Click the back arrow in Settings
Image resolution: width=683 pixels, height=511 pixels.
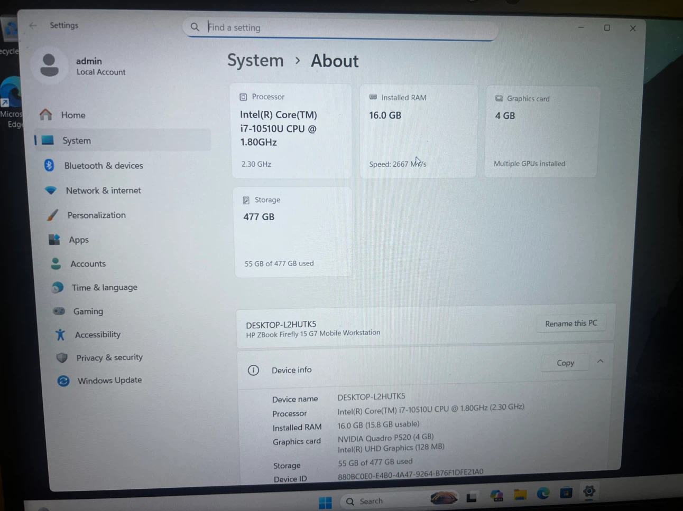(x=33, y=25)
